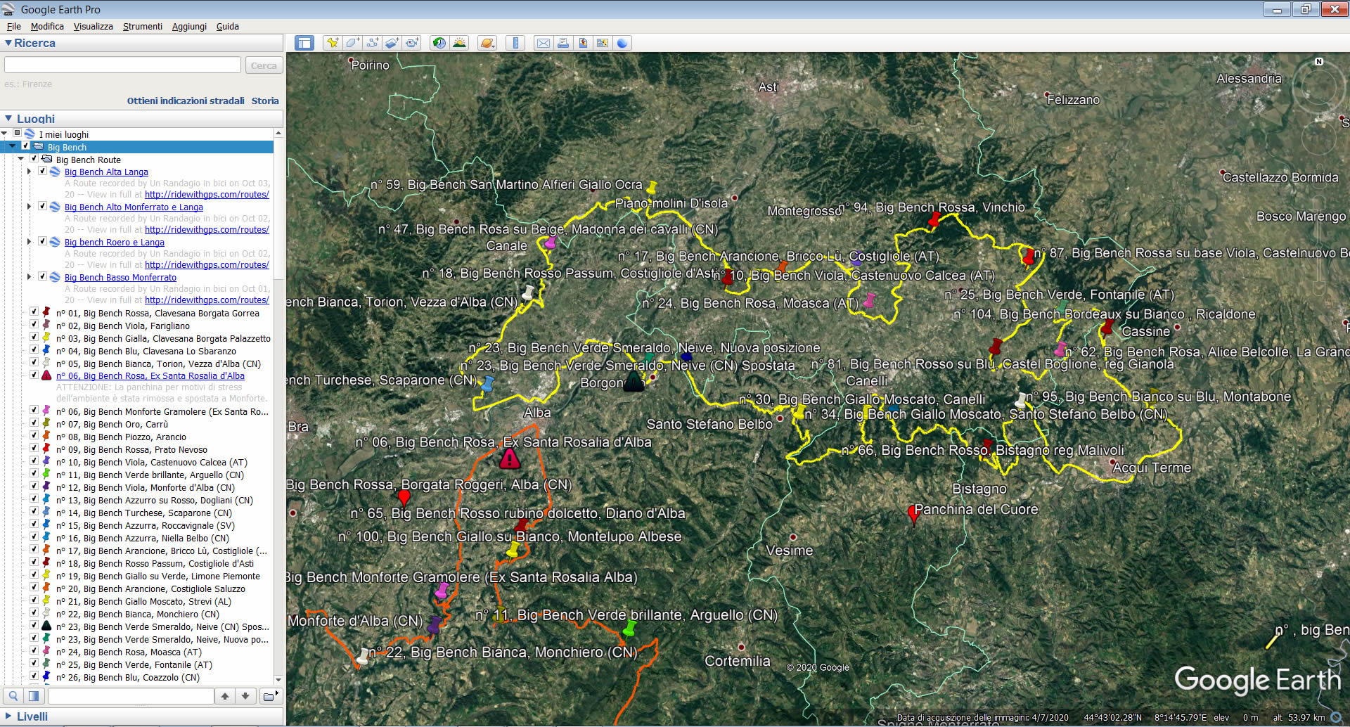This screenshot has width=1350, height=727.
Task: Open the planet switcher (Saturn icon)
Action: [487, 43]
